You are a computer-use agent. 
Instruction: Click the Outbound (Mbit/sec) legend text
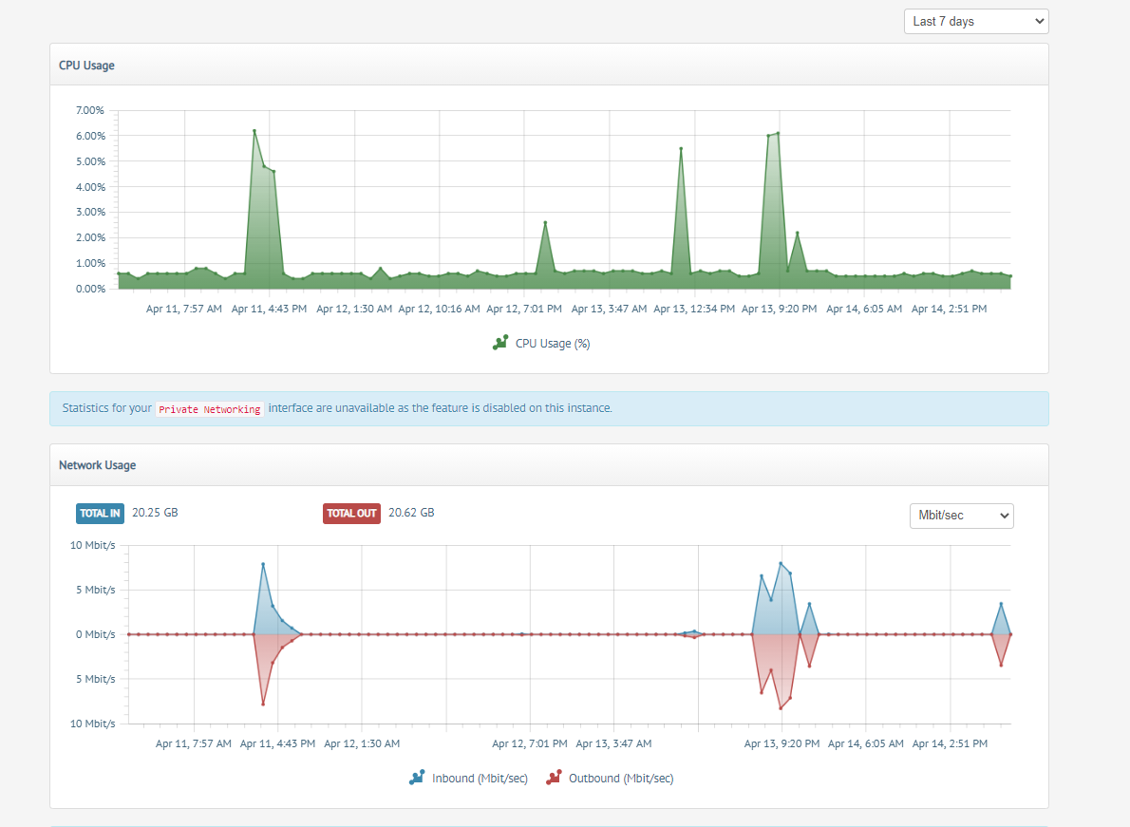(621, 778)
